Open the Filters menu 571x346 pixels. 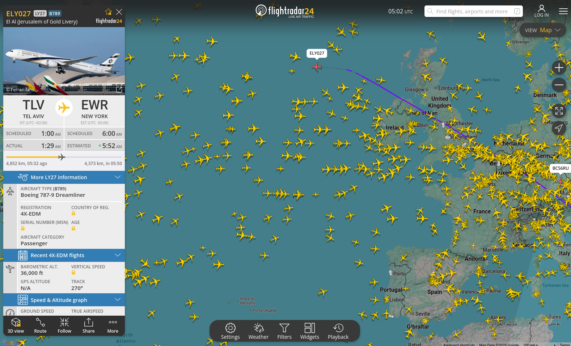[x=284, y=331]
